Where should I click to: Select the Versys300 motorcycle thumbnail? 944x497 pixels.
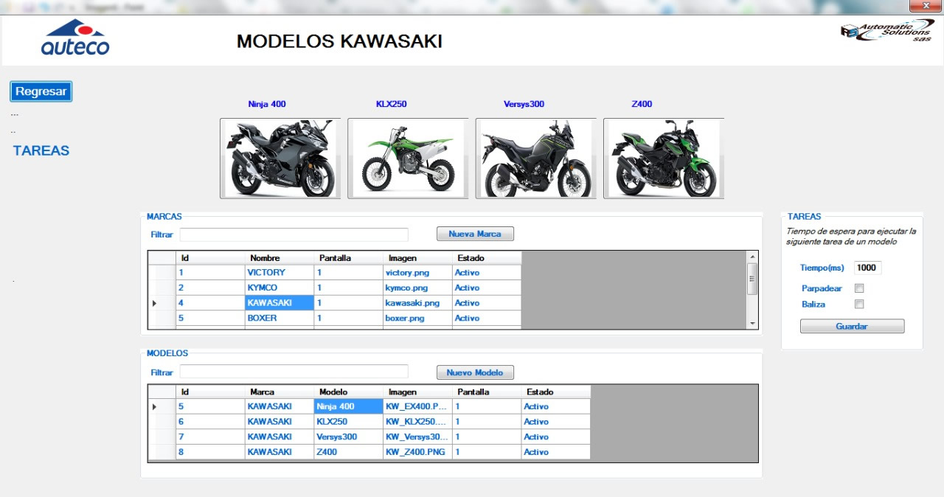[x=535, y=159]
